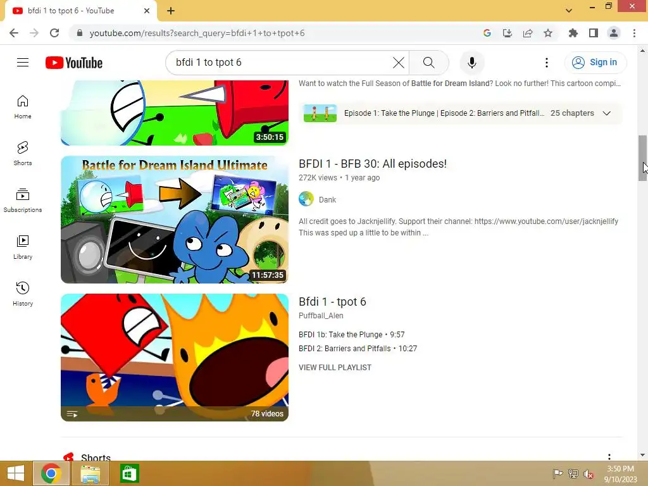
Task: Open BFDI 1 - BFB 30: All episodes! title
Action: click(372, 164)
